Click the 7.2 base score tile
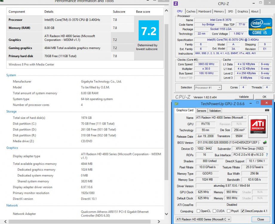This screenshot has height=224, width=275. coord(149,30)
